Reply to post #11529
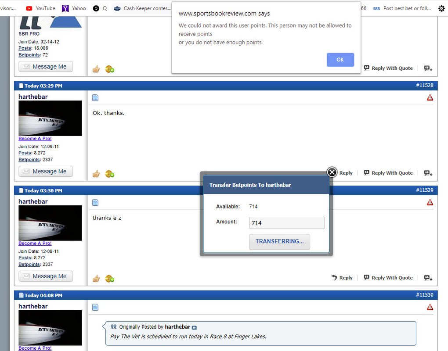The image size is (448, 351). [342, 278]
